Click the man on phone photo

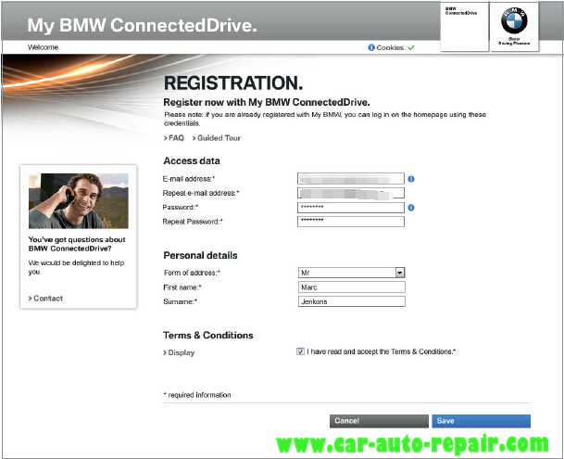point(79,200)
